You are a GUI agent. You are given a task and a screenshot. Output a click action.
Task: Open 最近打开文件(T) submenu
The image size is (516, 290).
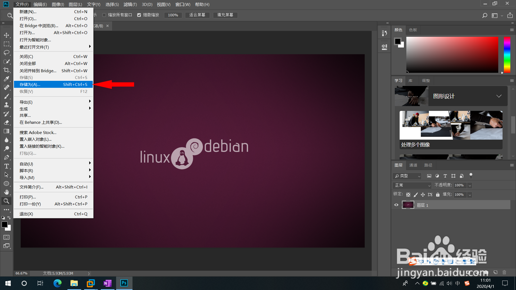(x=53, y=47)
